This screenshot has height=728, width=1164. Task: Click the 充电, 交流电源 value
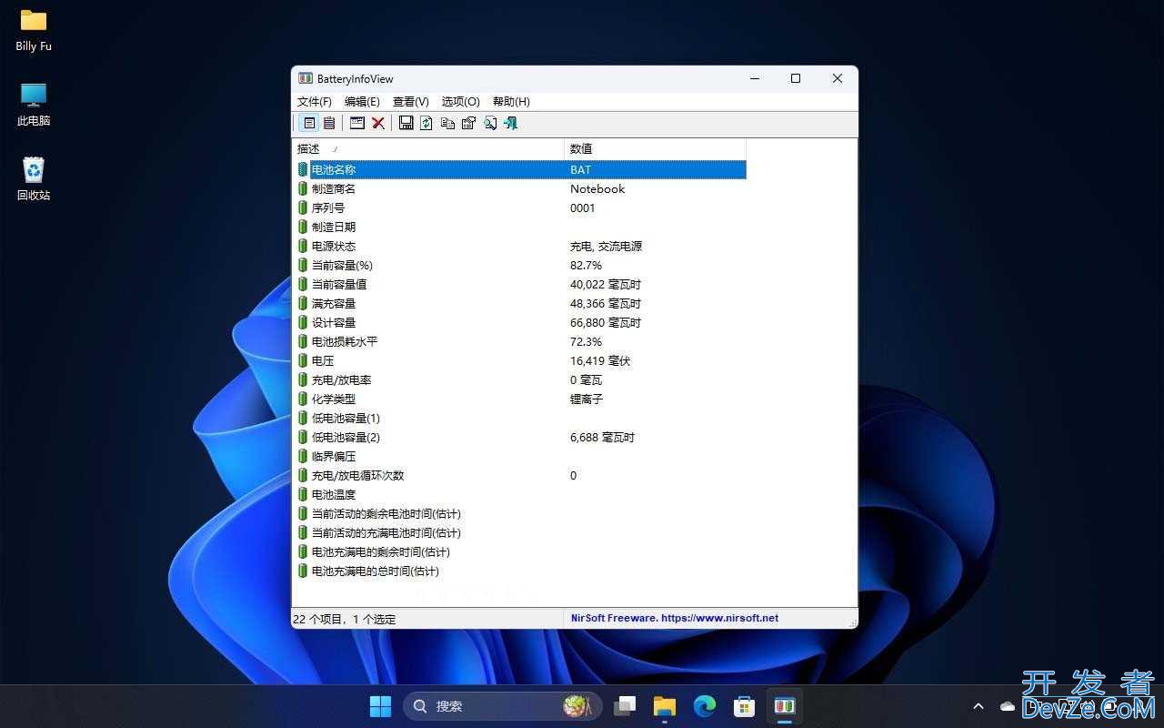(x=607, y=246)
